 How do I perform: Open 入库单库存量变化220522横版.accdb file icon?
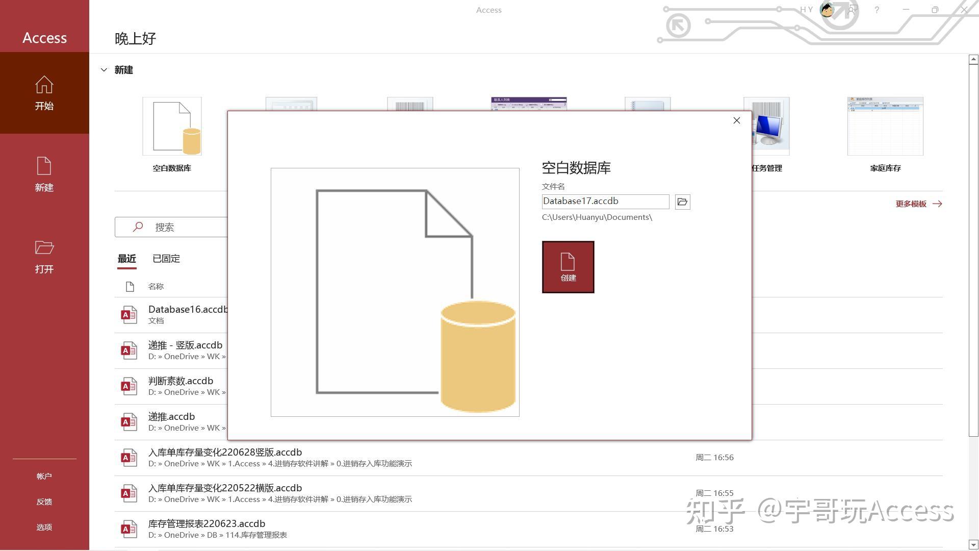129,493
